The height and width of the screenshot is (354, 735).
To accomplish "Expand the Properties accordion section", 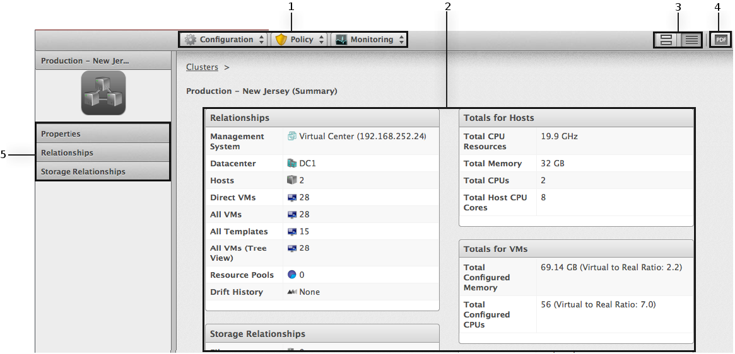I will pos(102,134).
